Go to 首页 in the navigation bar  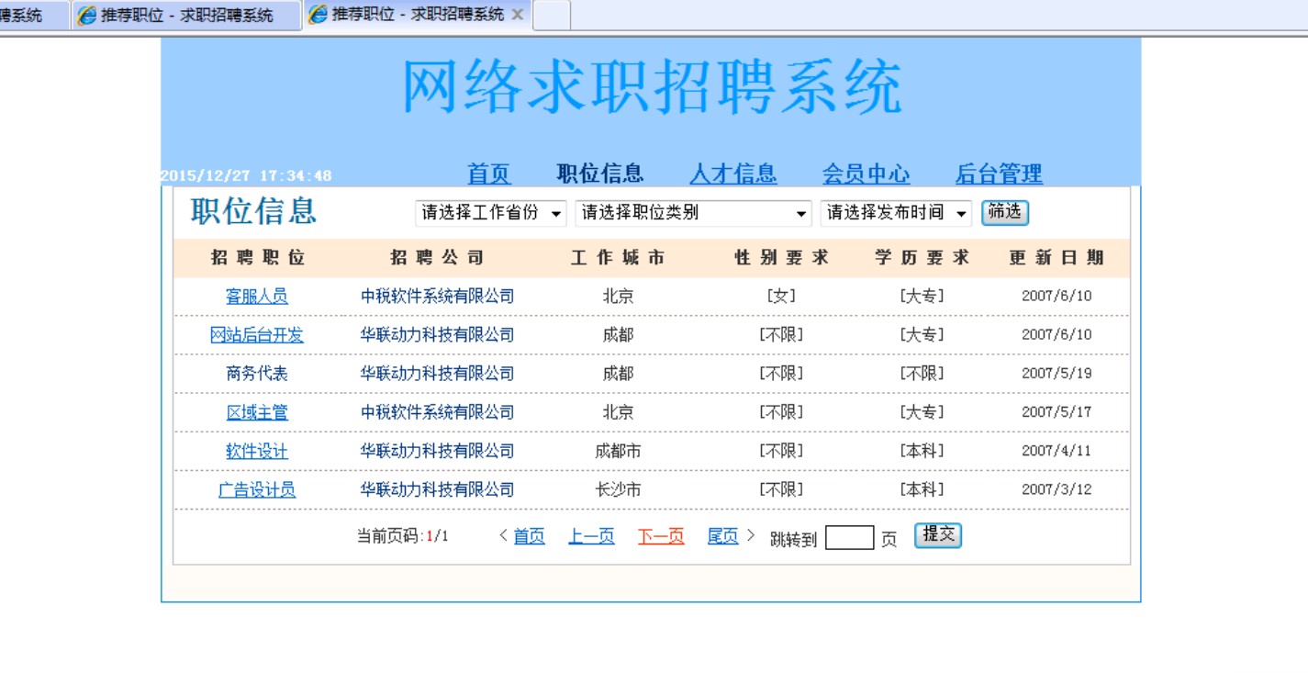point(488,174)
